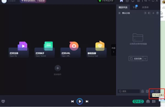Click the previous track button
The width and height of the screenshot is (165, 107).
72,101
